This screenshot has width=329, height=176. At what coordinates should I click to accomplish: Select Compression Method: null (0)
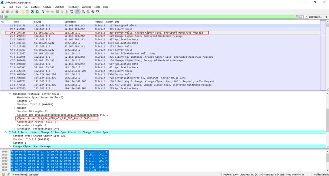pyautogui.click(x=37, y=122)
